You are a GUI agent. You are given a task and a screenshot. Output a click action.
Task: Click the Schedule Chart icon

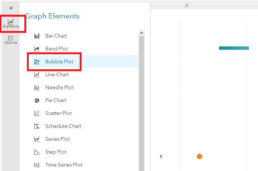37,126
